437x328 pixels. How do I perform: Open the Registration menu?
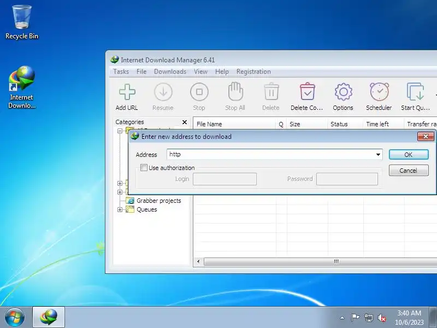click(253, 72)
